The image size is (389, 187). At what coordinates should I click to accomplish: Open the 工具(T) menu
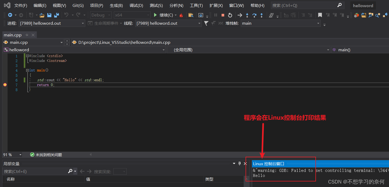point(196,6)
